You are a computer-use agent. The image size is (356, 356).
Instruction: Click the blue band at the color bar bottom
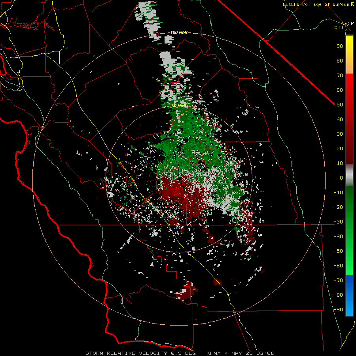click(x=349, y=296)
